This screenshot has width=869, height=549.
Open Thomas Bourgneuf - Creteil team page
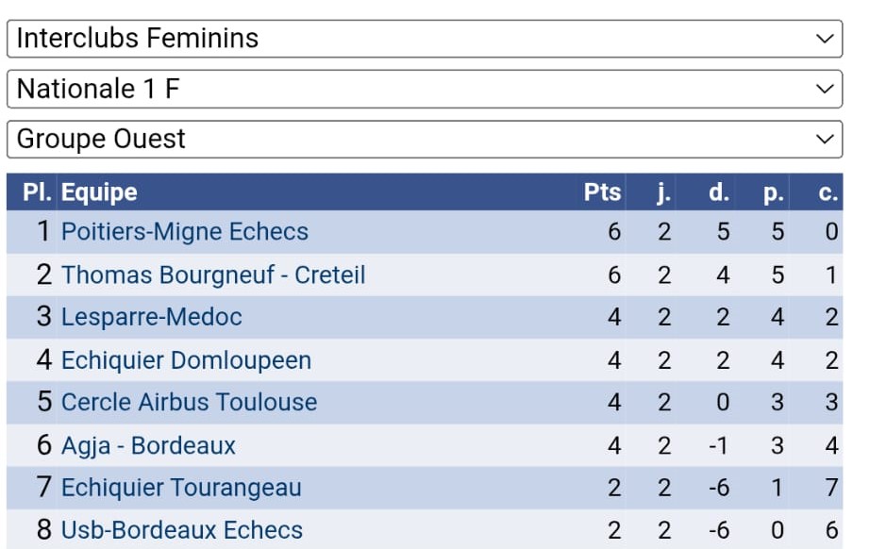pos(213,274)
